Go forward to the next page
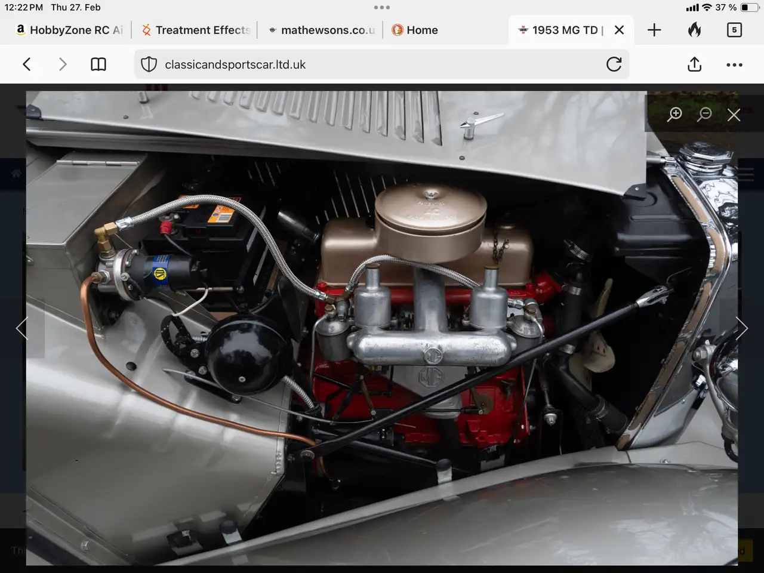Viewport: 764px width, 573px height. (63, 64)
